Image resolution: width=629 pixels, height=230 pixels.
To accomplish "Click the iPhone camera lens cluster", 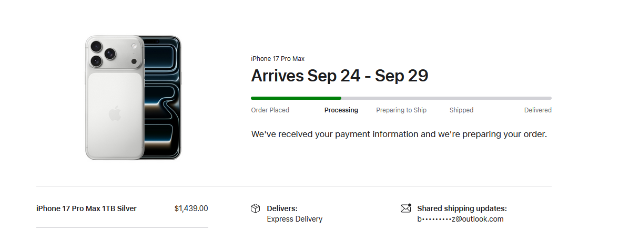I will [103, 54].
